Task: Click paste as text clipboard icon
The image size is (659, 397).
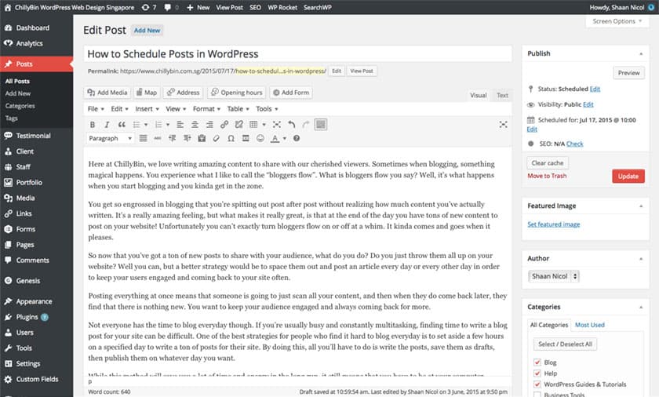Action: point(202,138)
